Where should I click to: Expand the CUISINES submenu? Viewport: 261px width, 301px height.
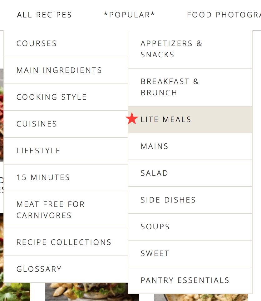click(37, 124)
